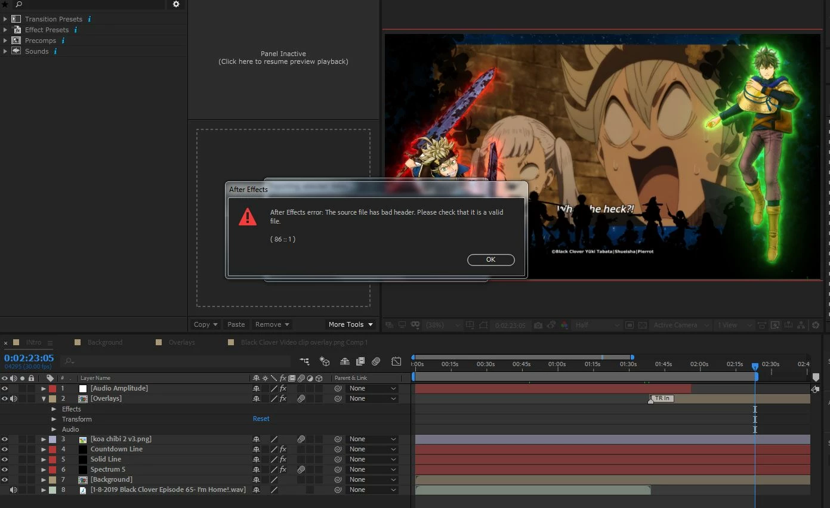This screenshot has height=508, width=830.
Task: Switch to the INtro composition tab
Action: pos(33,342)
